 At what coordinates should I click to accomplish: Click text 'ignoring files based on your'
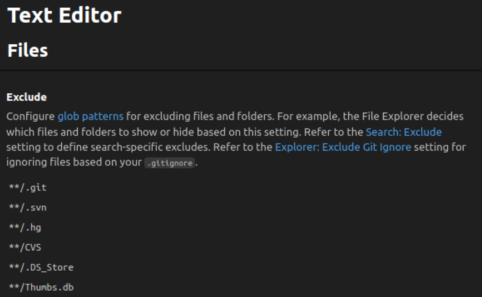(x=74, y=162)
